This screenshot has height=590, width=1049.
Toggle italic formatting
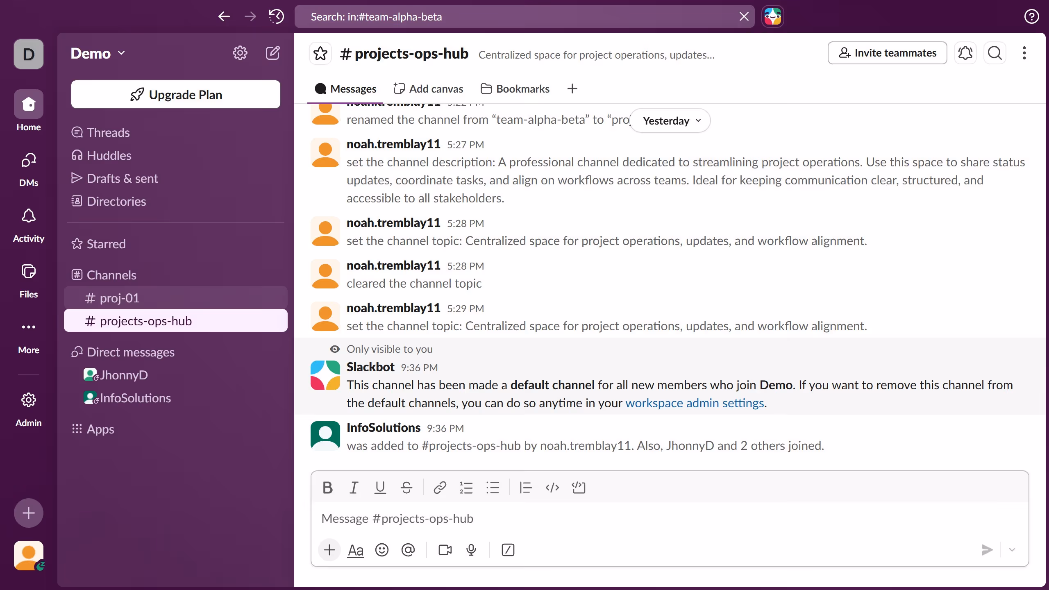click(x=354, y=488)
